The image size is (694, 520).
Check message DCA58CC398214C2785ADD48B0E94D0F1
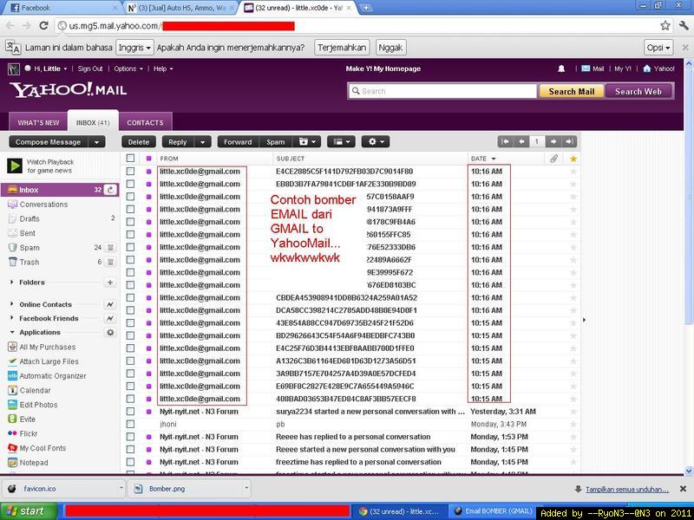point(130,310)
